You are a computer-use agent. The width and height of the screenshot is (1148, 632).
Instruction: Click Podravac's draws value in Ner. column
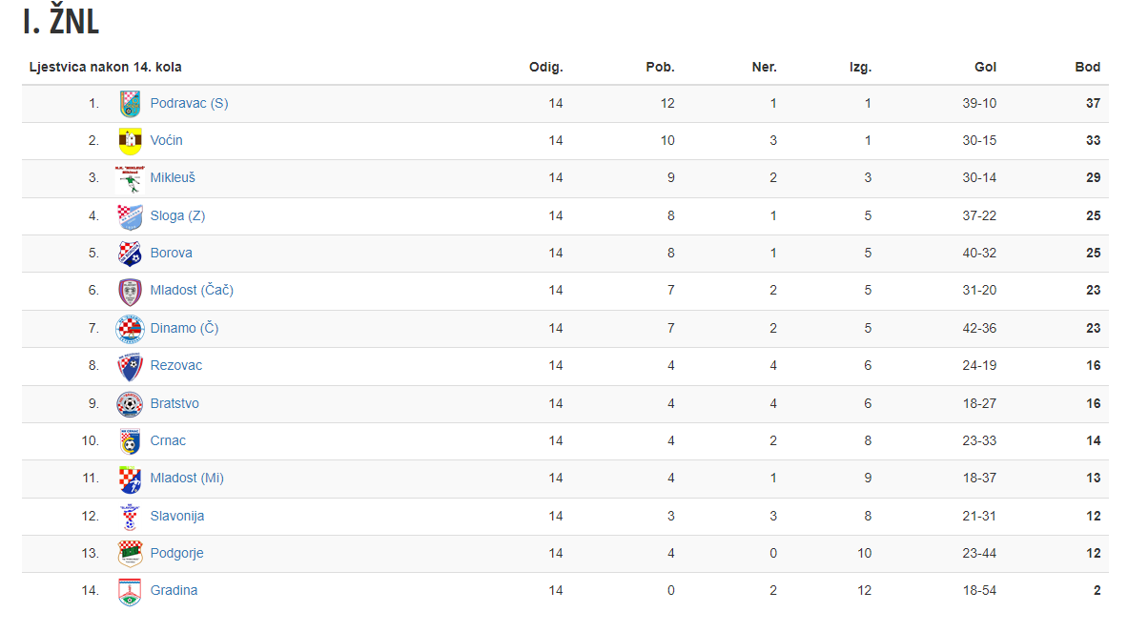[x=773, y=103]
